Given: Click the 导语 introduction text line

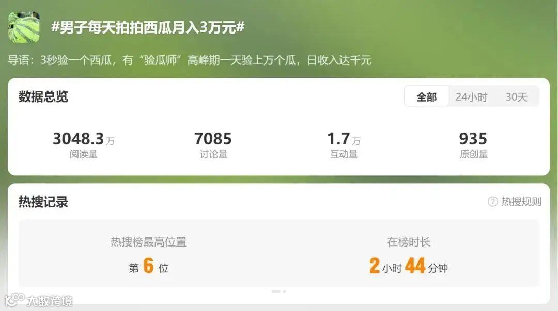Looking at the screenshot, I should point(190,60).
